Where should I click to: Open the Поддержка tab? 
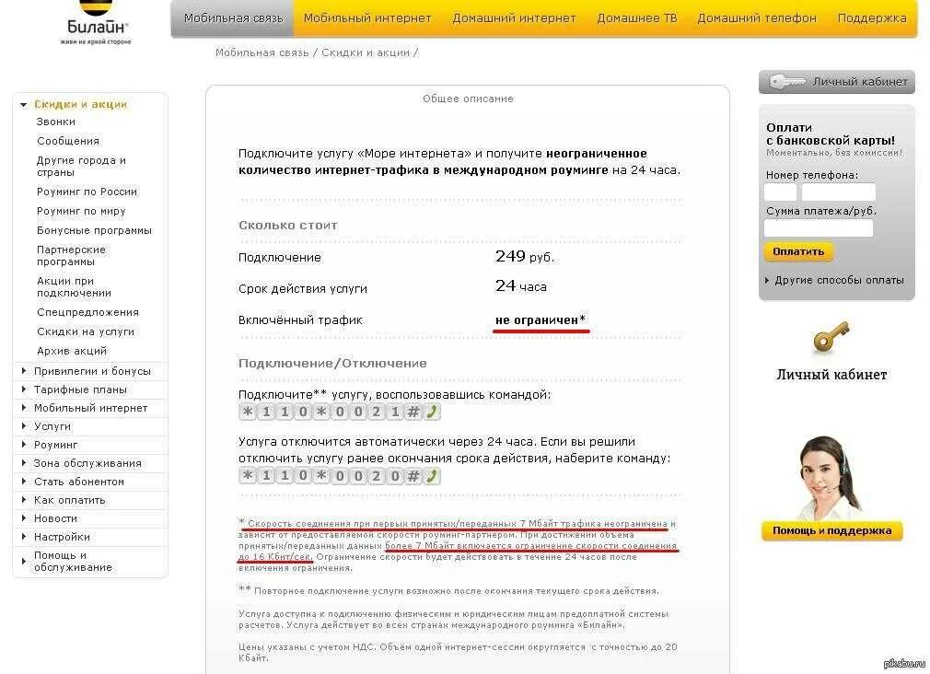(871, 18)
